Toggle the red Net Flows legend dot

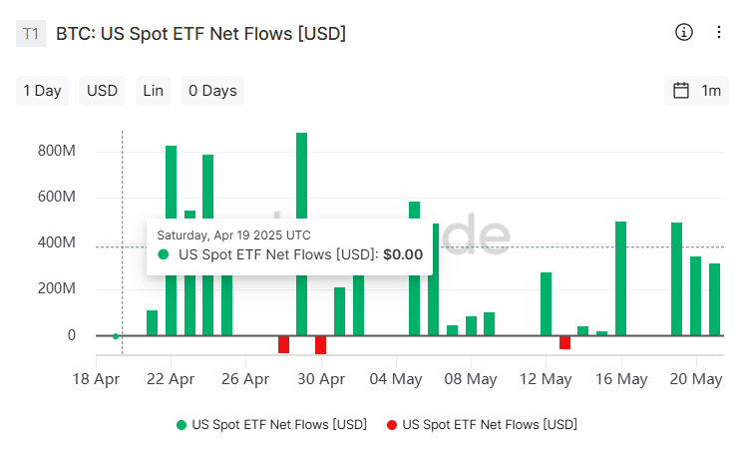point(391,425)
